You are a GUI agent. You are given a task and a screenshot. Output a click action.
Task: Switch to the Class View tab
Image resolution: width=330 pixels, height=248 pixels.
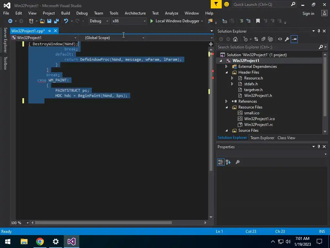[x=286, y=138]
